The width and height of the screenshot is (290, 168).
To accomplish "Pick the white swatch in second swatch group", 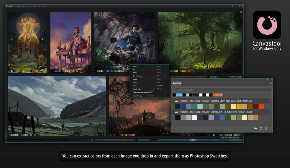I will click(194, 117).
